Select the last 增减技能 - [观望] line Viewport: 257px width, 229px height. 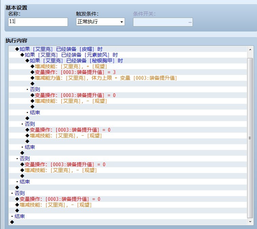128,205
